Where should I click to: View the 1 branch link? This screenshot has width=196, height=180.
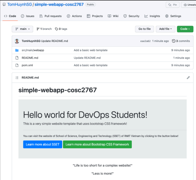44,29
